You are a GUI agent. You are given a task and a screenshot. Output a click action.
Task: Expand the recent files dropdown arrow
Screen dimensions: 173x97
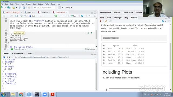16,8
